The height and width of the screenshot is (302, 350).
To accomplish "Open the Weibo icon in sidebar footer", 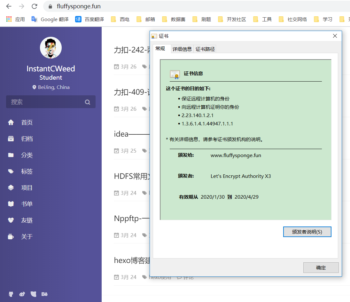I will pyautogui.click(x=22, y=294).
